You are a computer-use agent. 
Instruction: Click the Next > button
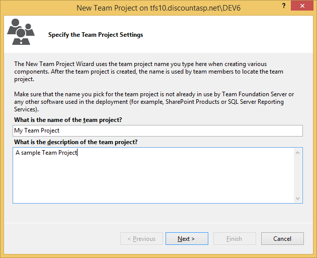(187, 238)
